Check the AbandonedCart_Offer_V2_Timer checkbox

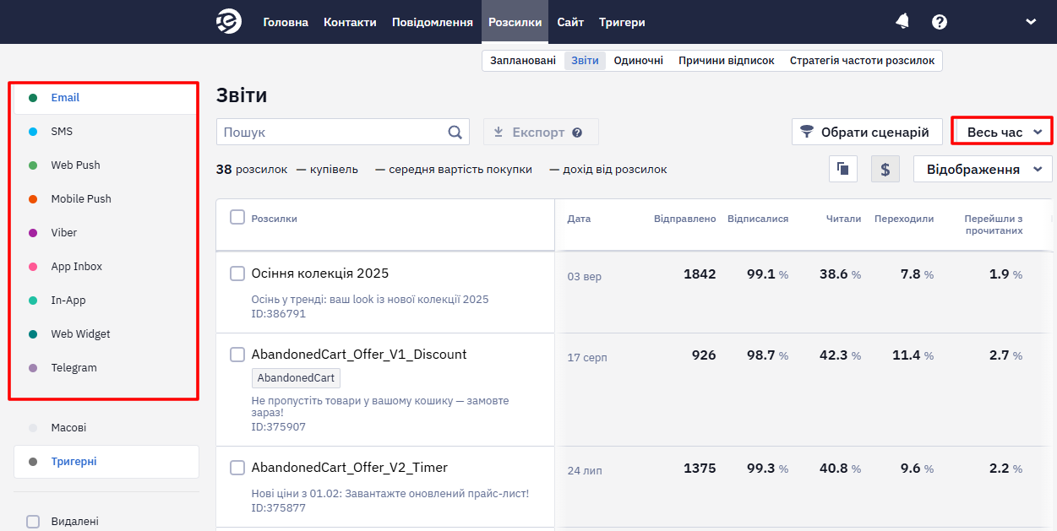click(x=237, y=468)
